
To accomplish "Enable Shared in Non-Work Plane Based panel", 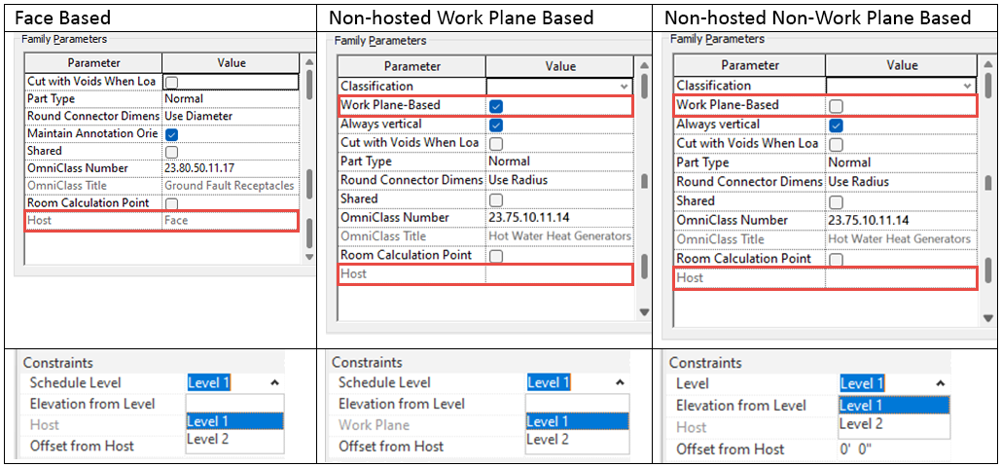I will tap(835, 201).
